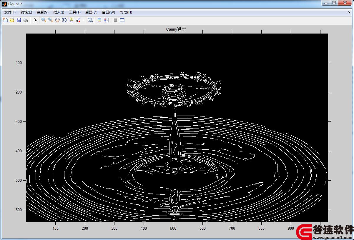Close the Figure 2 window
The image size is (354, 240).
345,3
